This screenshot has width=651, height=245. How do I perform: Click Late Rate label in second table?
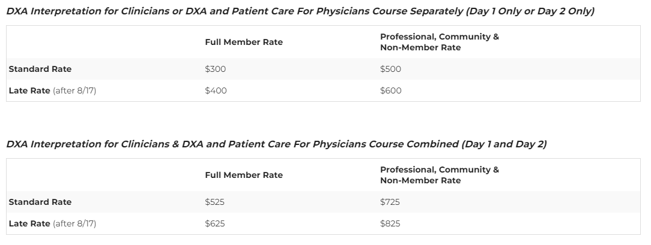pyautogui.click(x=29, y=223)
